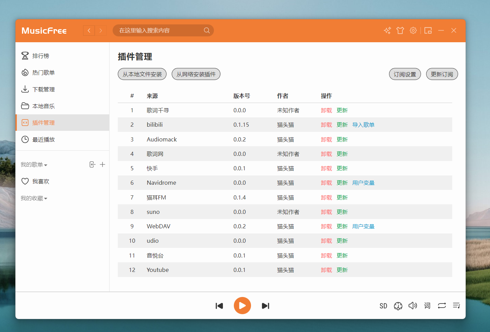The image size is (490, 332).
Task: Collapse the 我的歌单 section
Action: click(x=34, y=165)
